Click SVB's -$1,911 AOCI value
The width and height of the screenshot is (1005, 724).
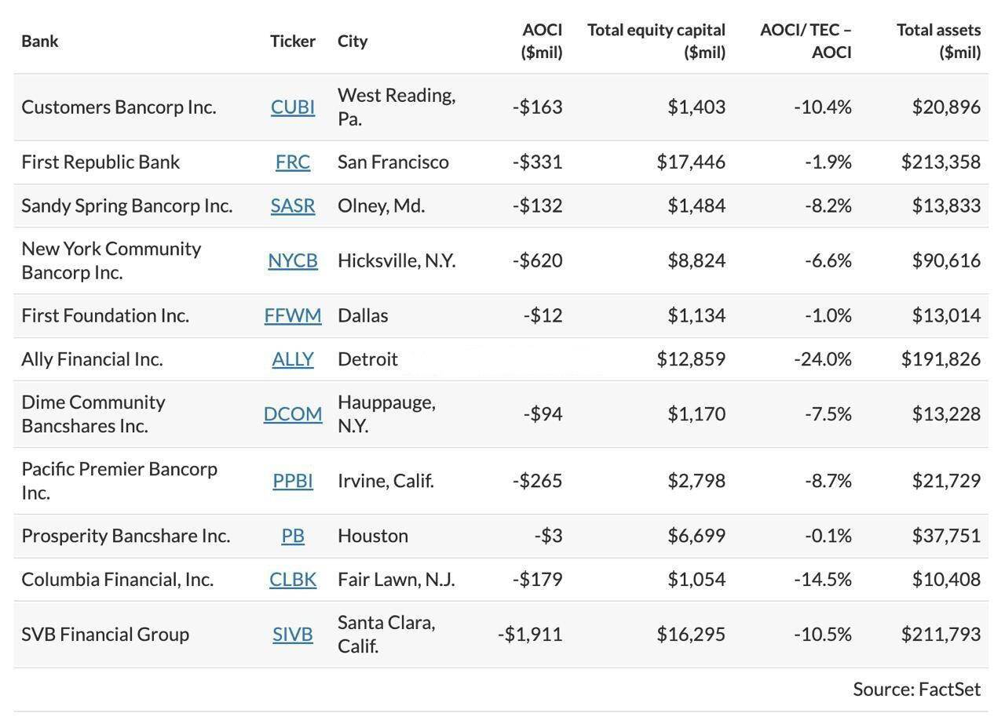530,634
